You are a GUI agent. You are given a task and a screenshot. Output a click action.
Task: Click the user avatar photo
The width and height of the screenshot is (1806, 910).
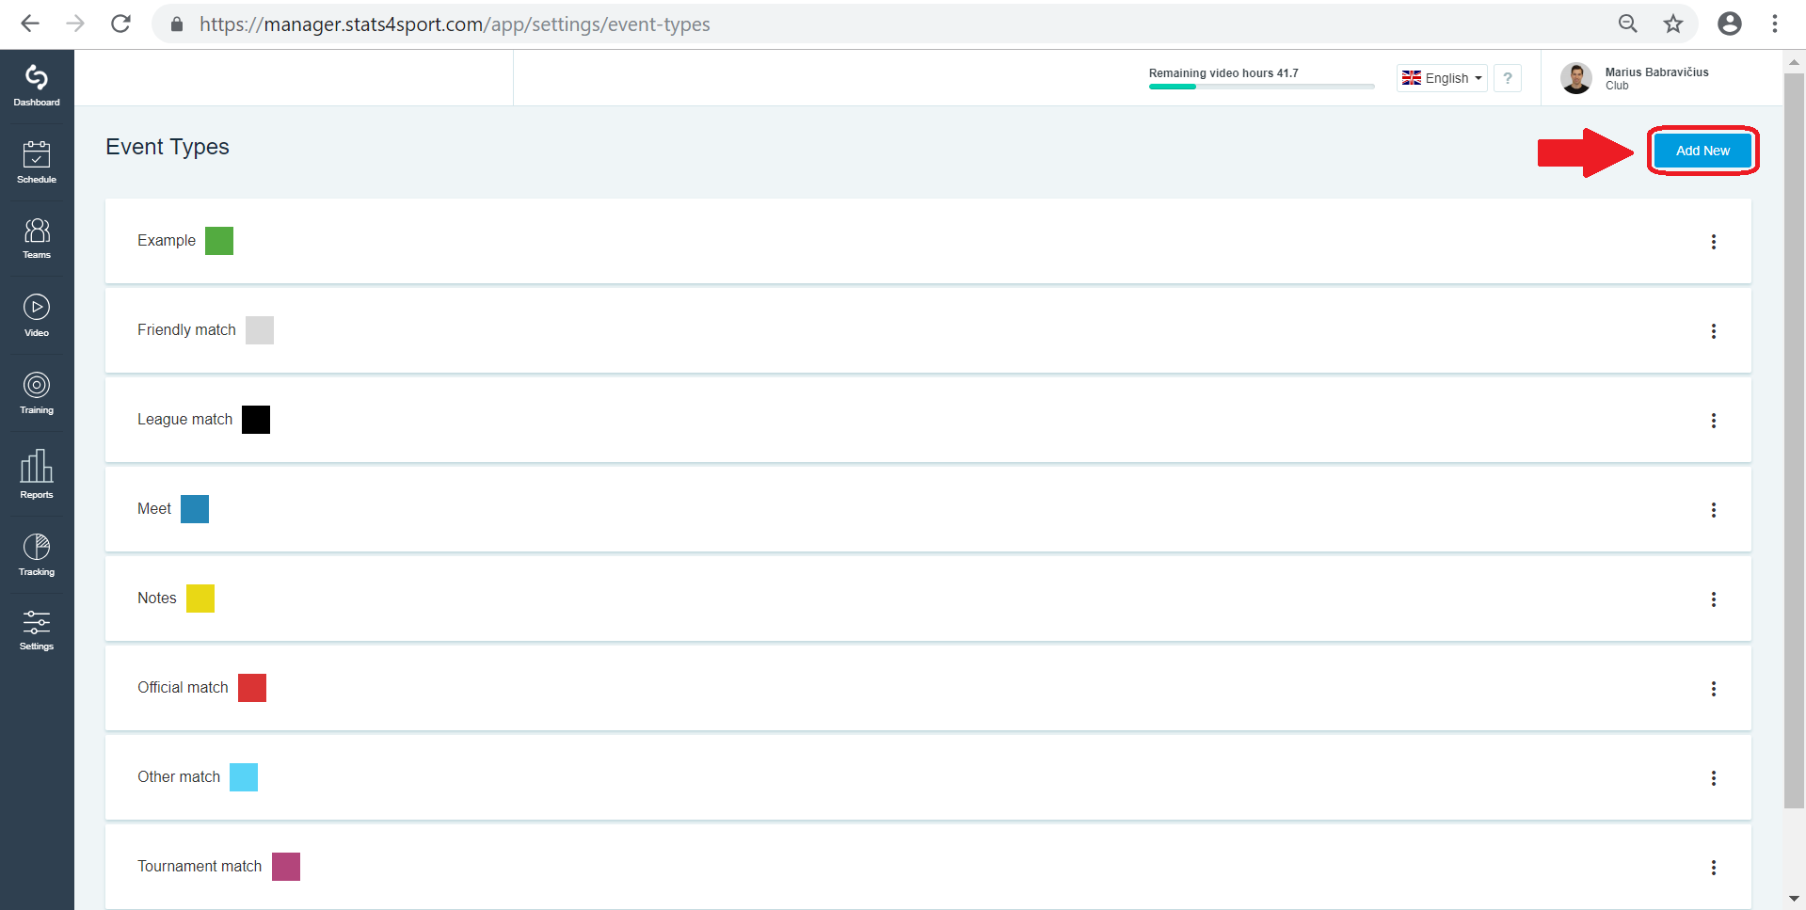click(1576, 78)
